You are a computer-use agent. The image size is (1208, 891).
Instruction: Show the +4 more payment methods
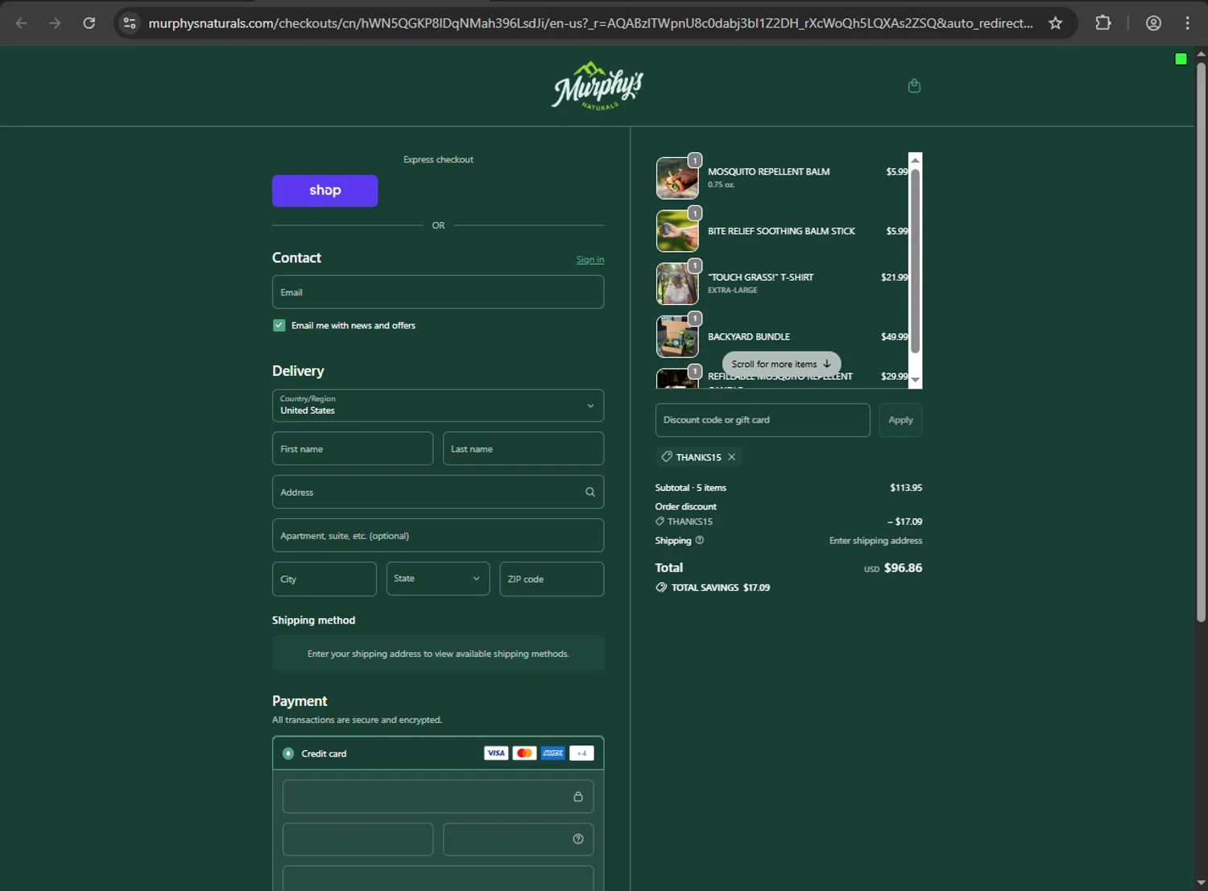point(581,753)
